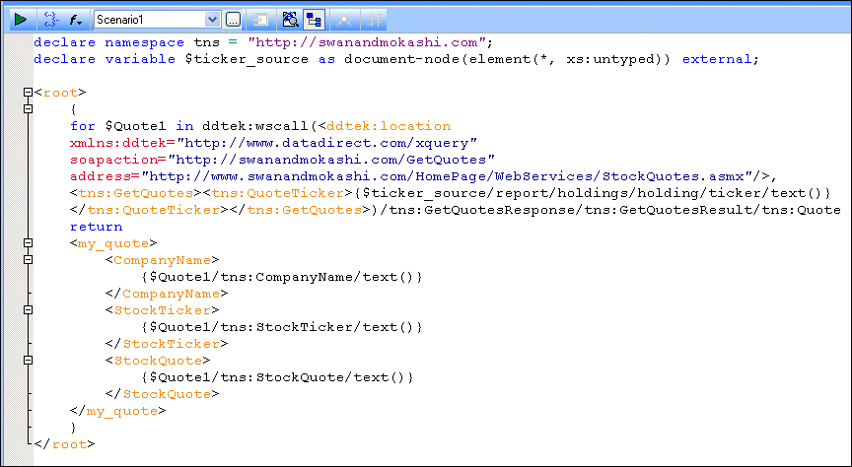Click inside the Scenario1 name field
Image resolution: width=852 pixels, height=467 pixels.
148,19
